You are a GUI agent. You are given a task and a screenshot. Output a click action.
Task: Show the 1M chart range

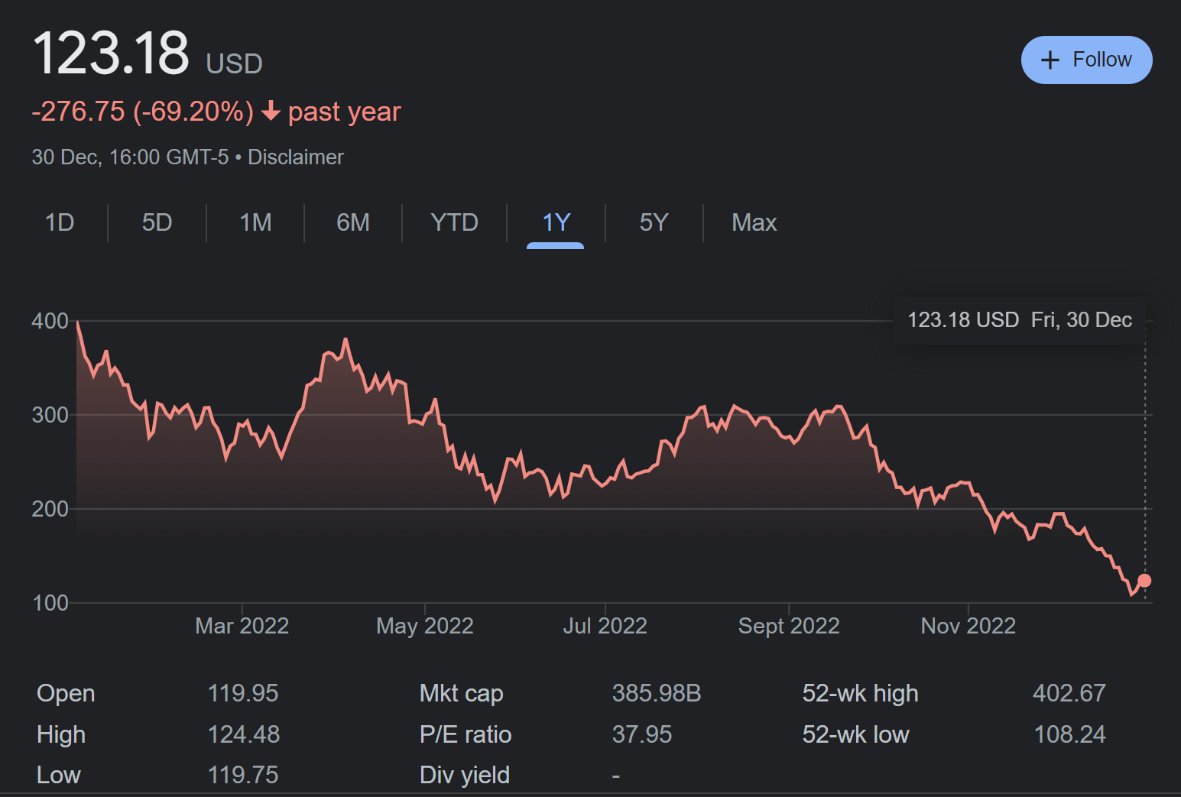255,222
